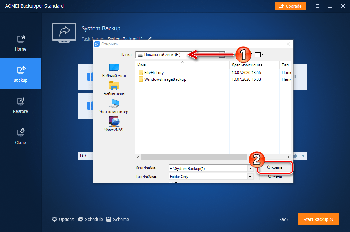The width and height of the screenshot is (350, 232).
Task: Click date 10.07.2020 13:56 cell
Action: tap(246, 73)
